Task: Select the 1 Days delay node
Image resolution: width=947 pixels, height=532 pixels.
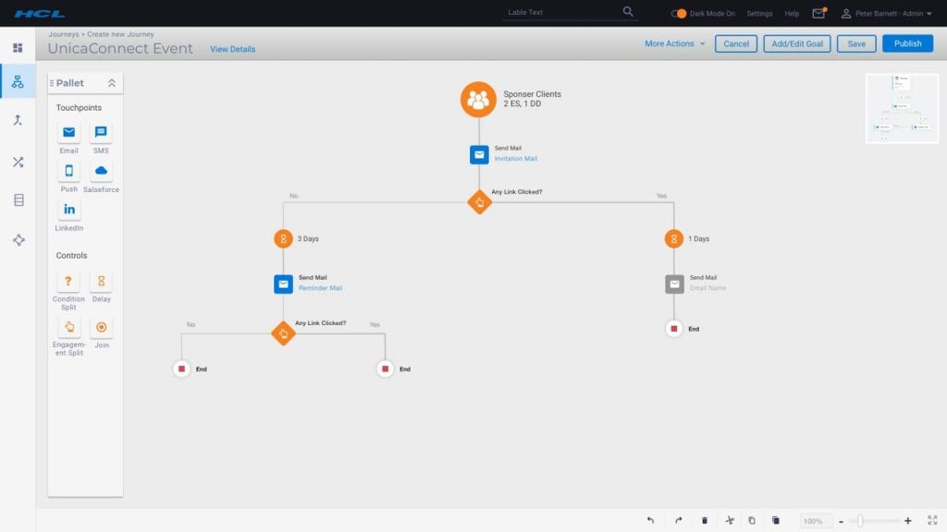Action: point(674,239)
